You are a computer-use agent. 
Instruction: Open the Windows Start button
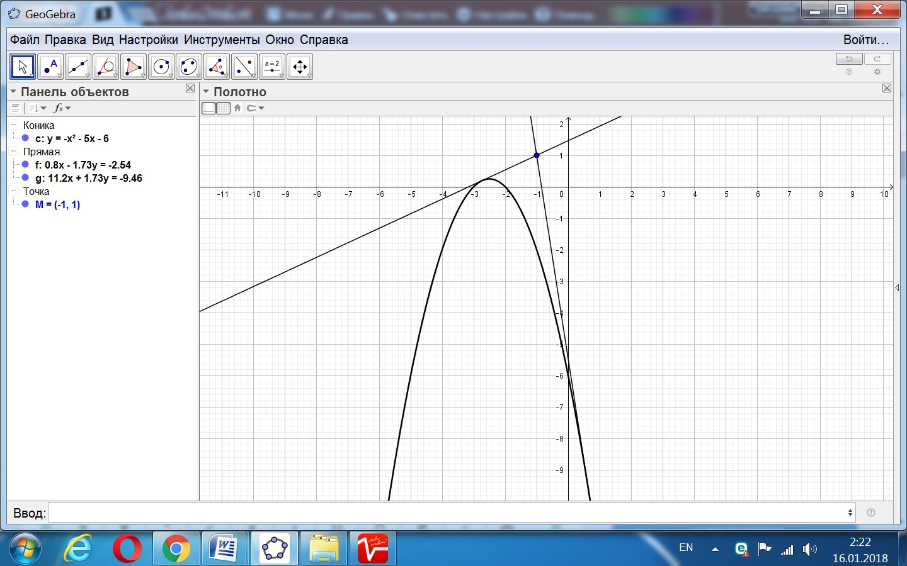25,548
